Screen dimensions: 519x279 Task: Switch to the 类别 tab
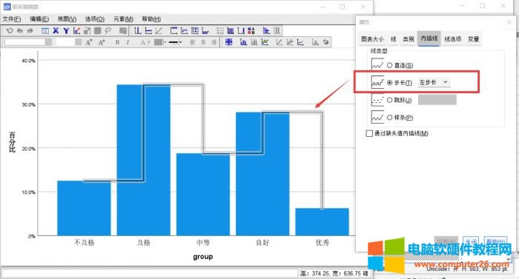point(408,39)
